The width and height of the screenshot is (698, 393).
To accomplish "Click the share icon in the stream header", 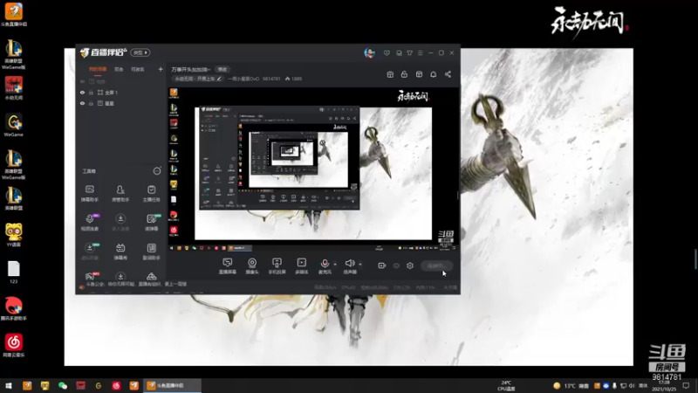I will [x=448, y=74].
